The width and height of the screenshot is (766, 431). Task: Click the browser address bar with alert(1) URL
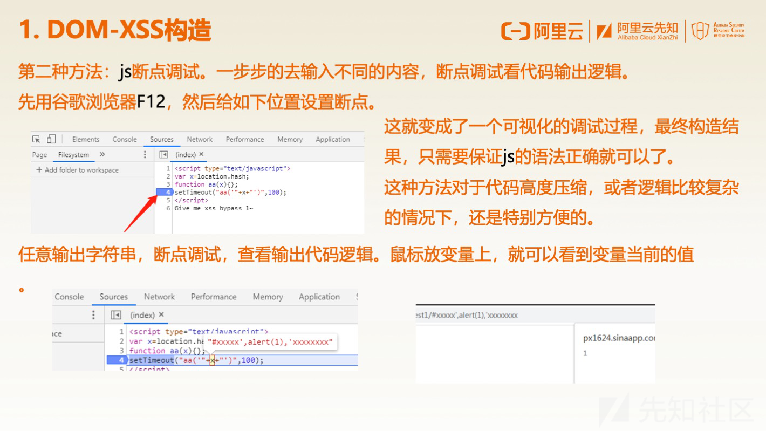[x=535, y=315]
